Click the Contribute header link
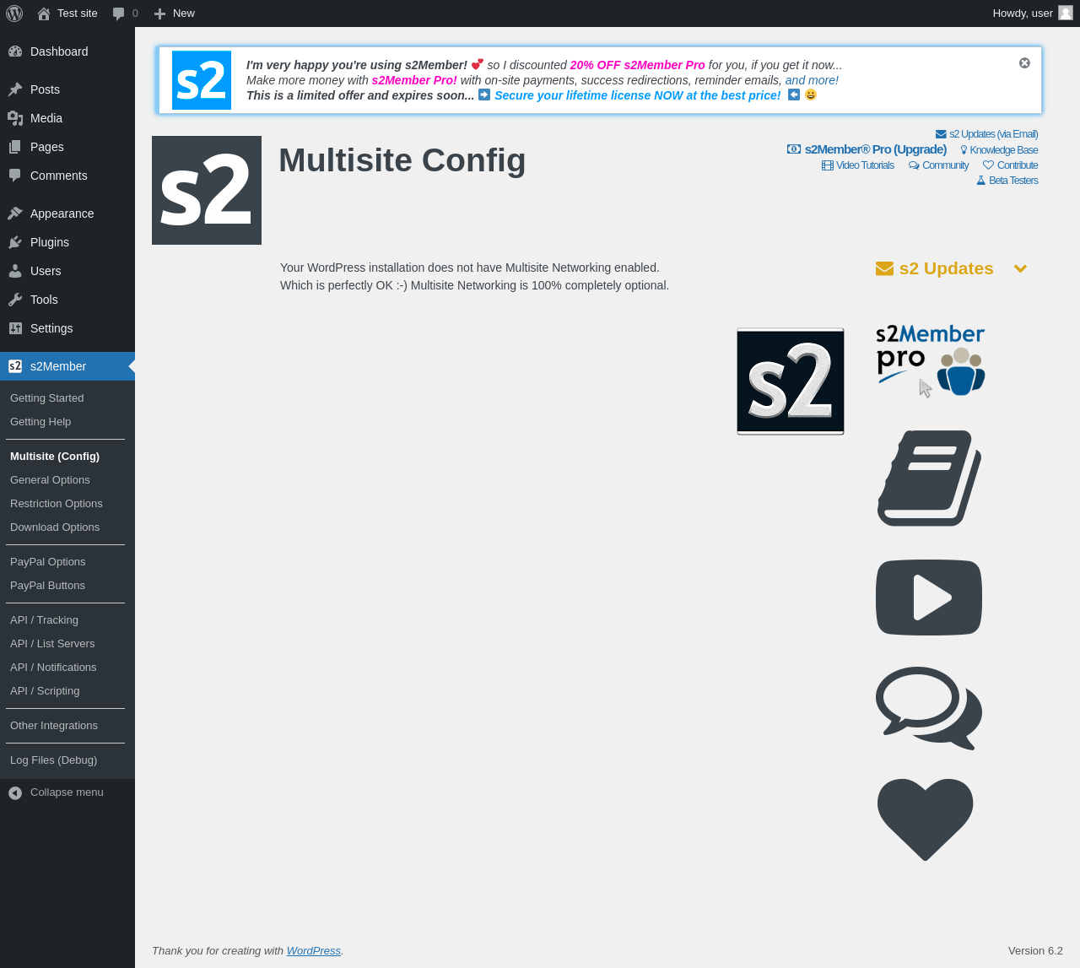 coord(1010,165)
